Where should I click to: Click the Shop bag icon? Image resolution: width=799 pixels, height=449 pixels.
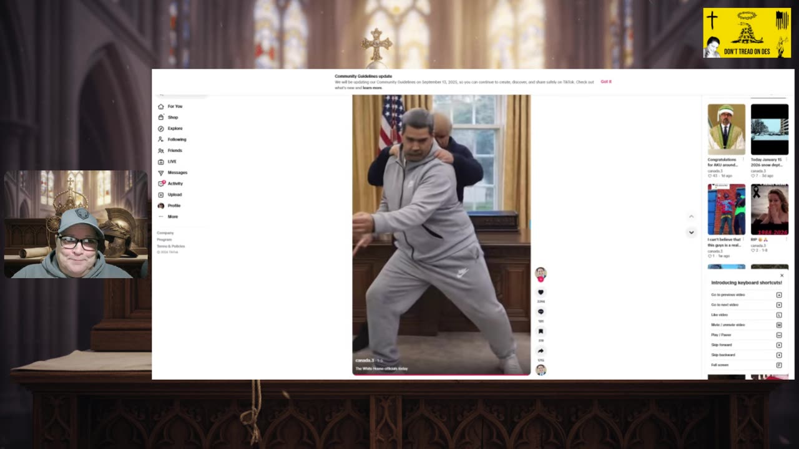[160, 117]
